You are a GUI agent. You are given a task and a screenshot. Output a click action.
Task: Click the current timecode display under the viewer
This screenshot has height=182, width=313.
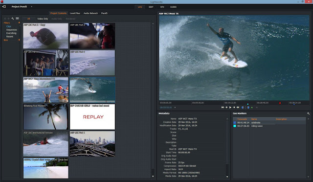(x=166, y=108)
